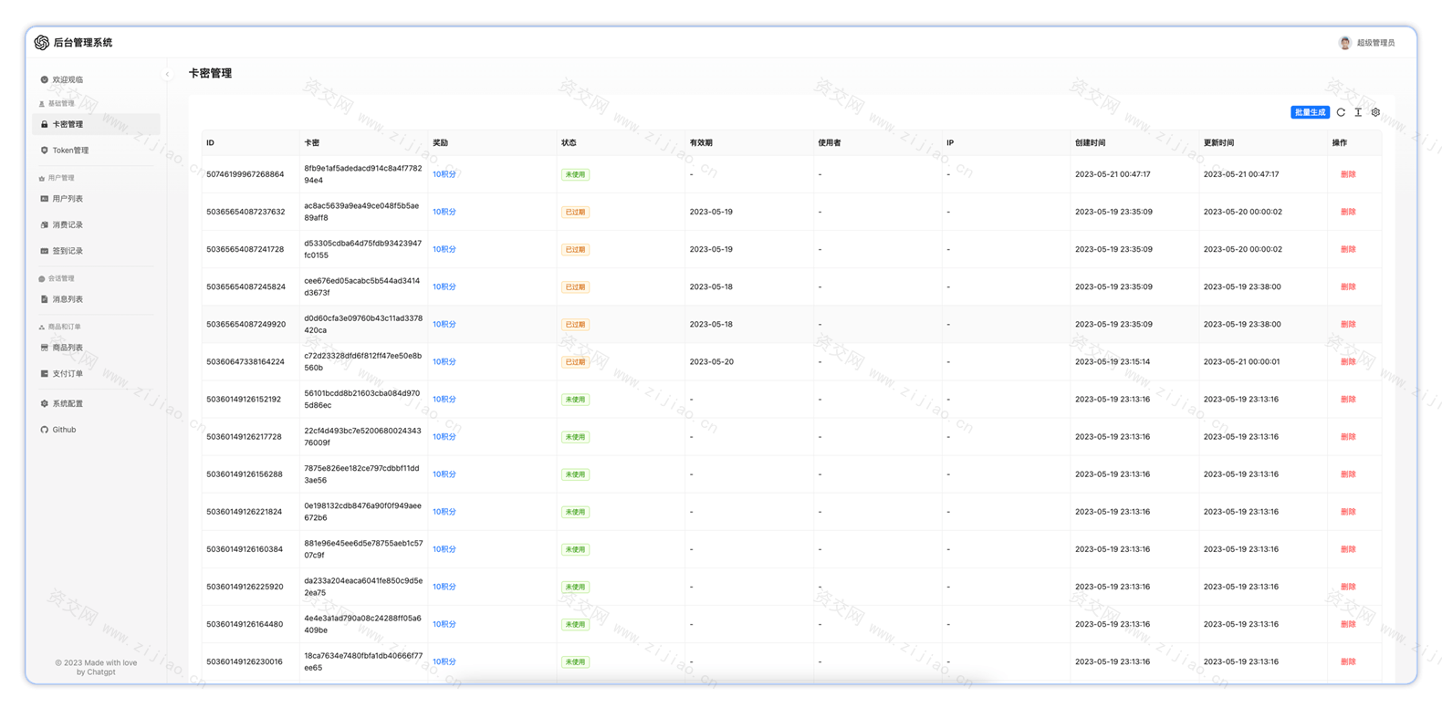This screenshot has height=718, width=1442.
Task: Select 卡密管理 in the sidebar
Action: [x=96, y=124]
